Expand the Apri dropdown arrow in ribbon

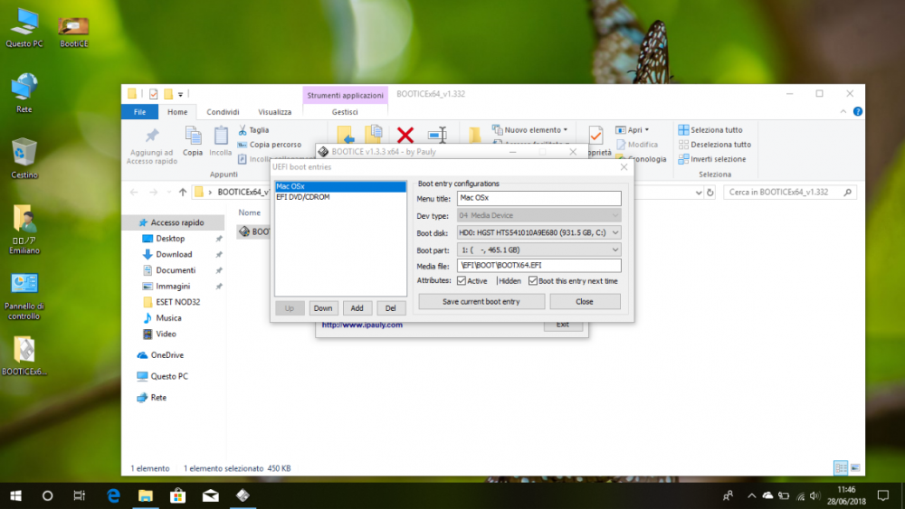point(646,130)
